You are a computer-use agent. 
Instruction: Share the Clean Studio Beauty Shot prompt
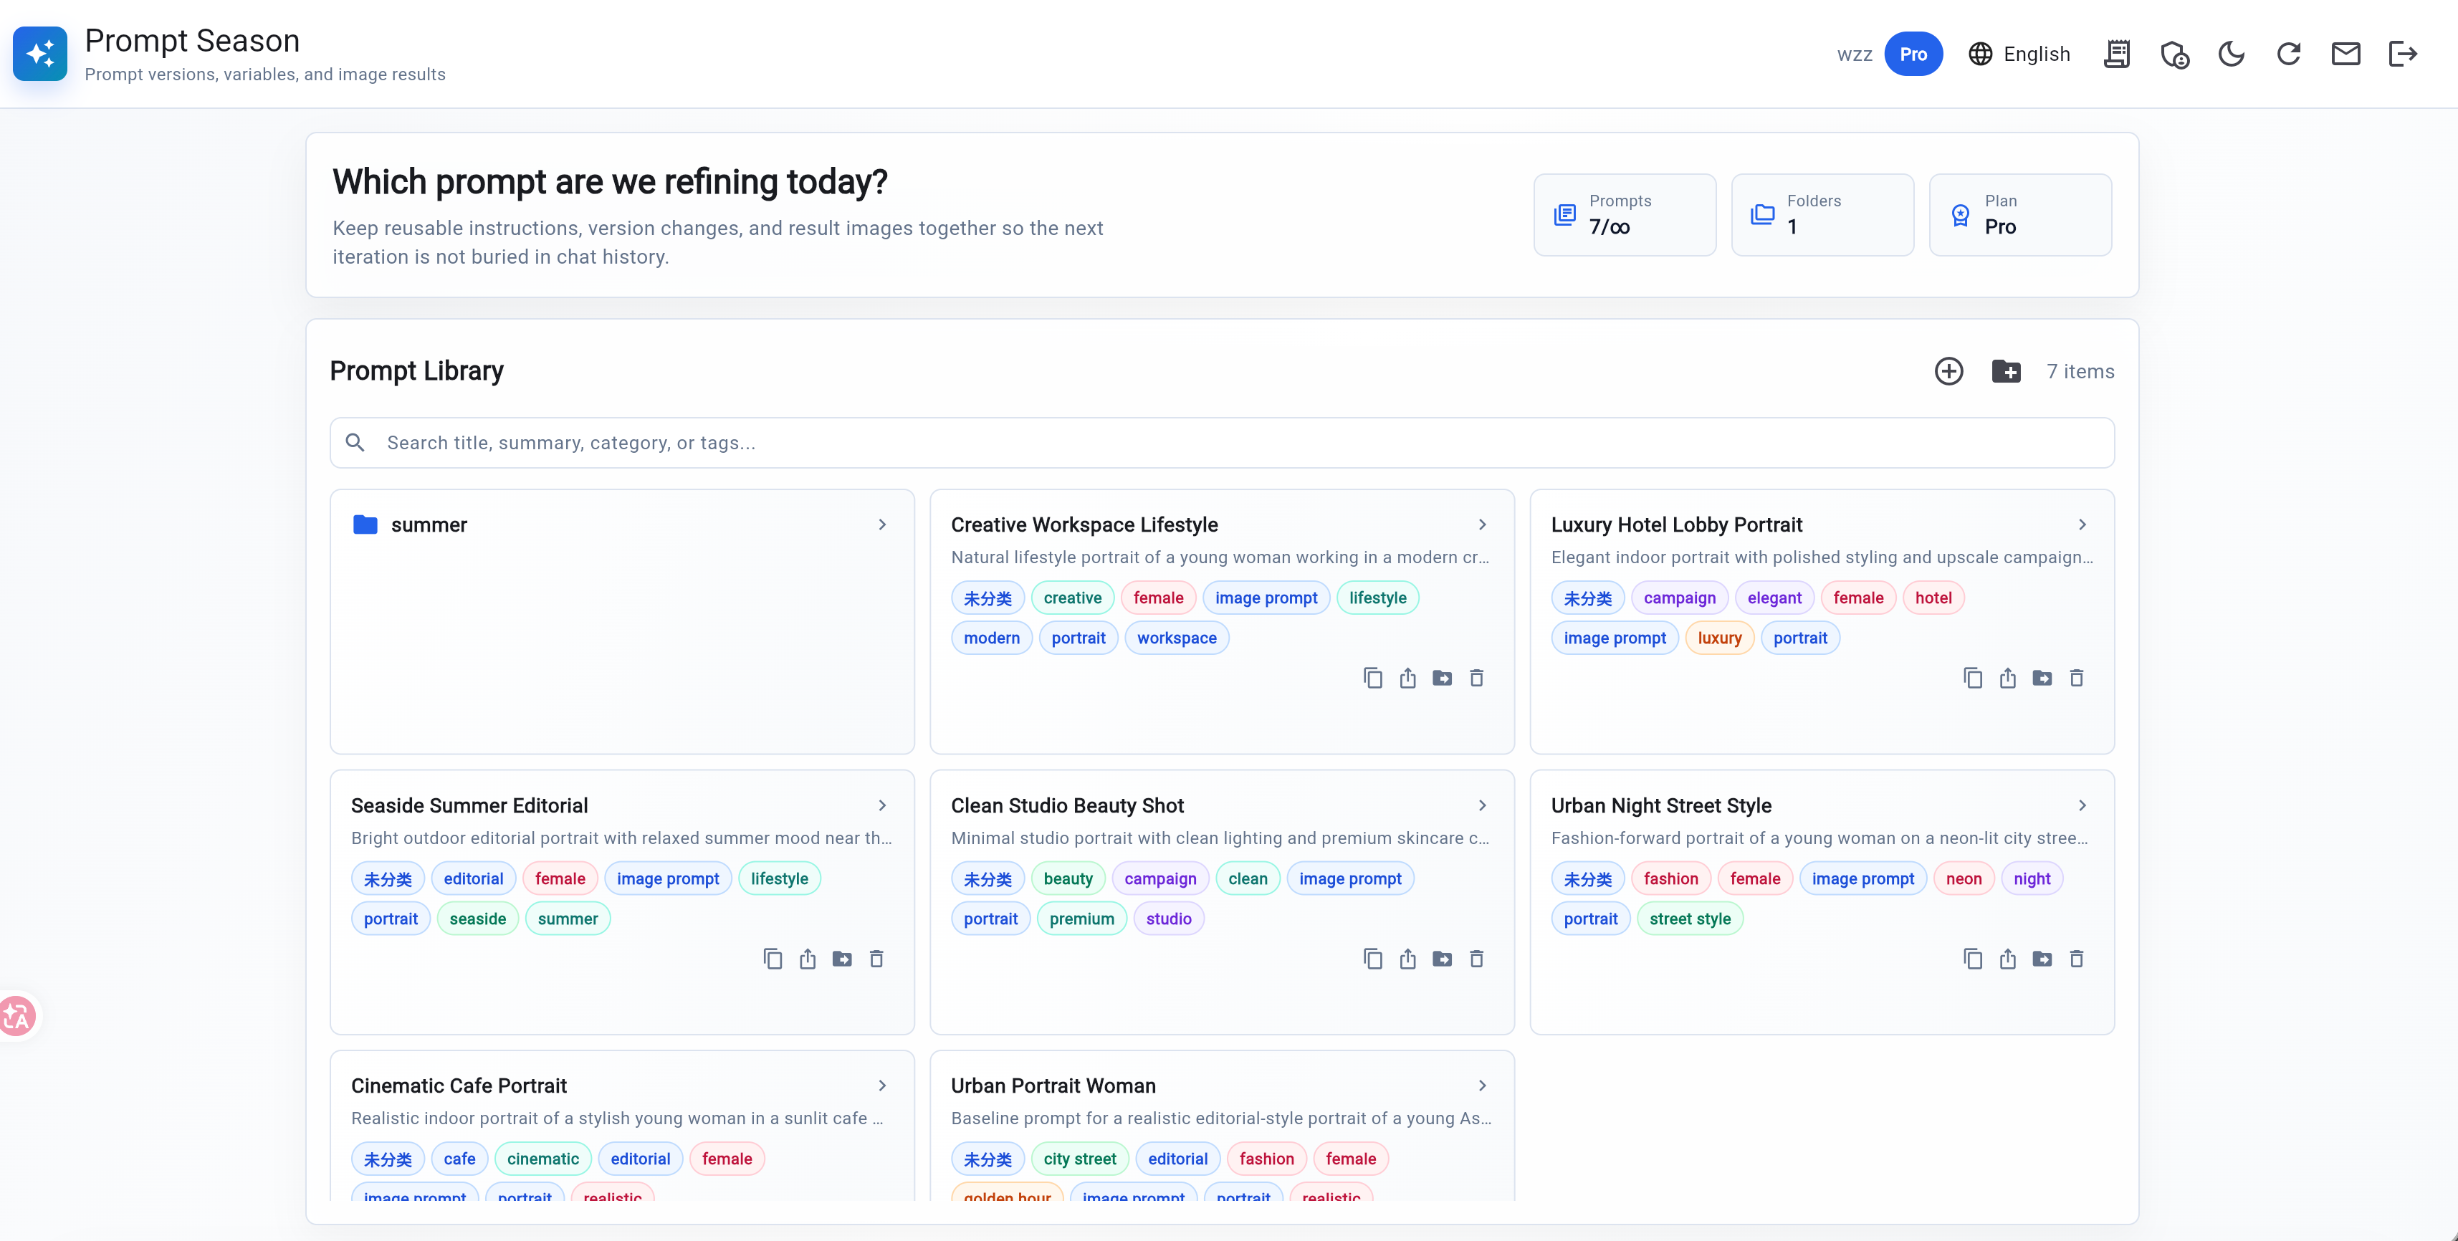[x=1407, y=959]
